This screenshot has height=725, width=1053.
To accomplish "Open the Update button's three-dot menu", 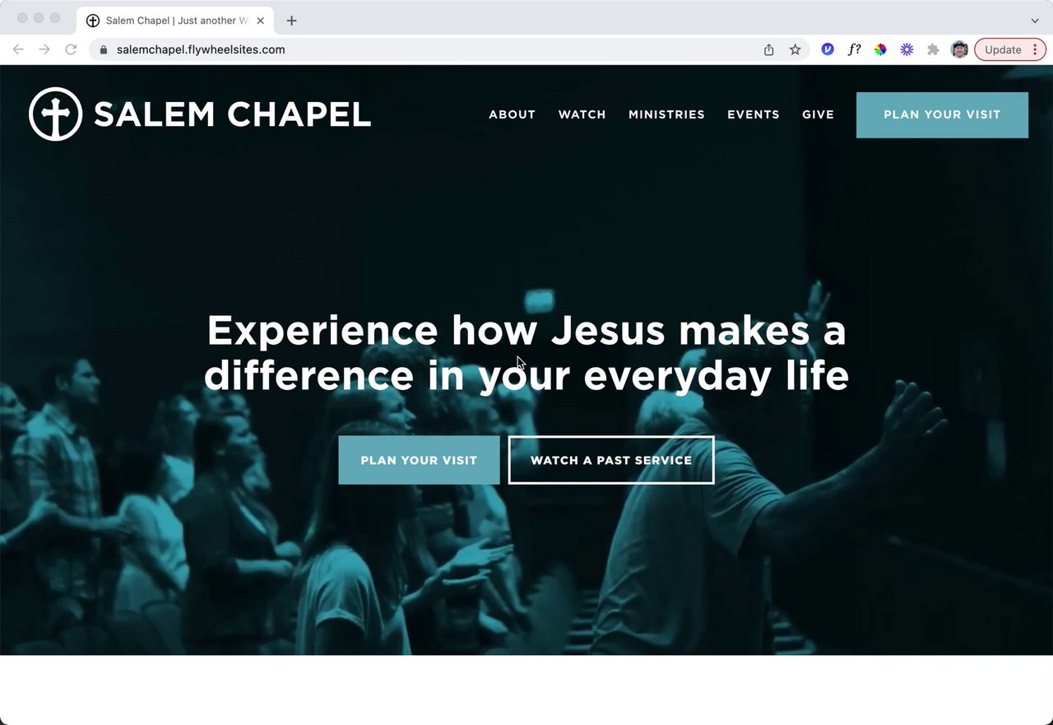I will click(1035, 49).
